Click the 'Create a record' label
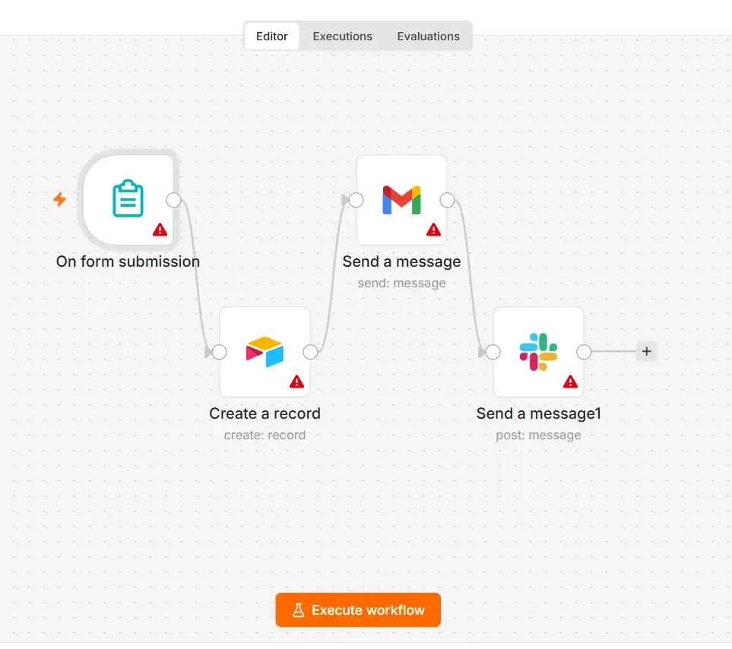 (x=265, y=413)
